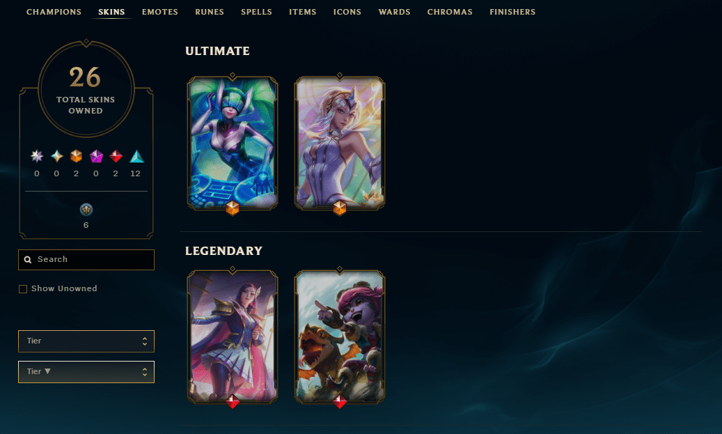Screen dimensions: 722x434
Task: Switch to the Champions tab
Action: coord(54,12)
